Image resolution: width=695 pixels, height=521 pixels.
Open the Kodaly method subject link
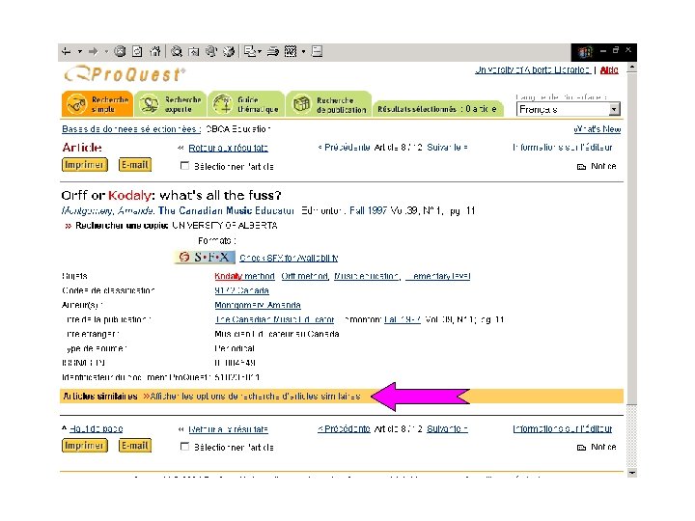click(x=244, y=277)
